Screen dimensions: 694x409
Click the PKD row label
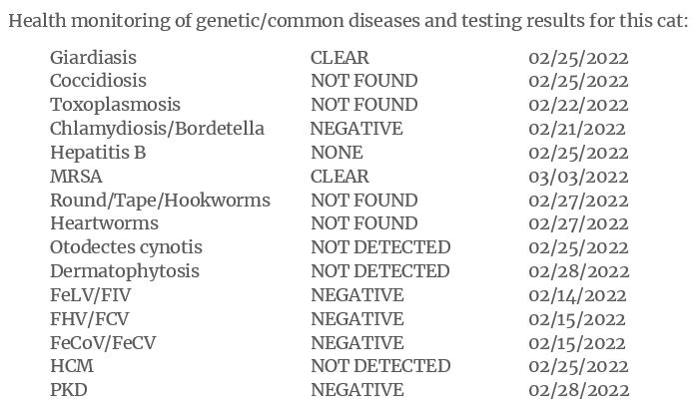tap(68, 390)
